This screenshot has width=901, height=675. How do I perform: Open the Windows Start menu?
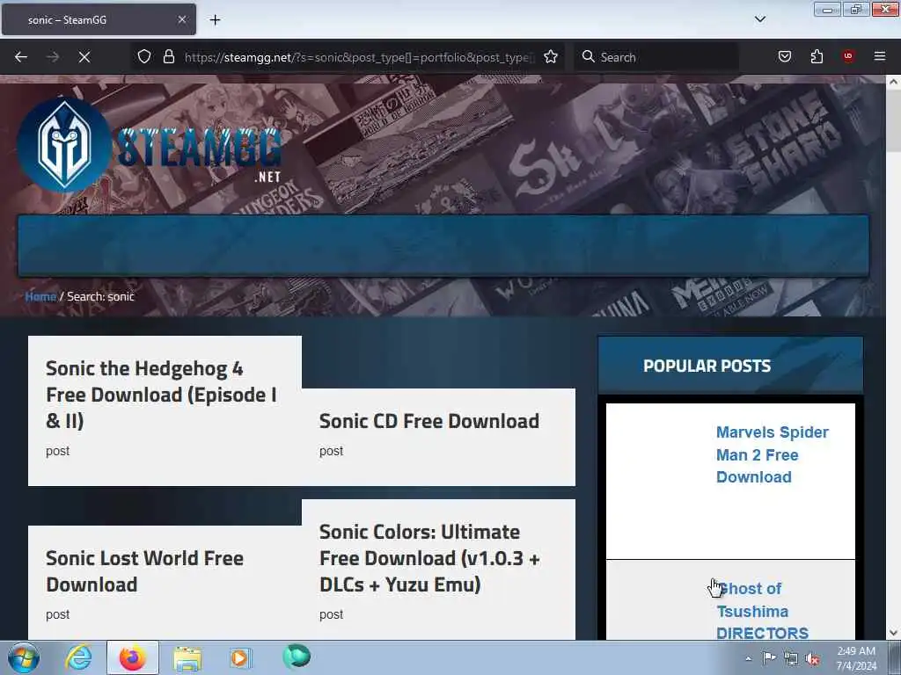(x=24, y=657)
